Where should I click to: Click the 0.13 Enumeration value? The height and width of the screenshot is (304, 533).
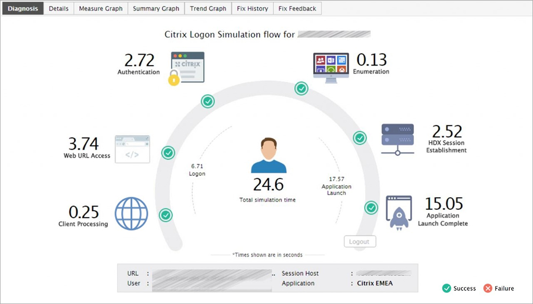[372, 60]
